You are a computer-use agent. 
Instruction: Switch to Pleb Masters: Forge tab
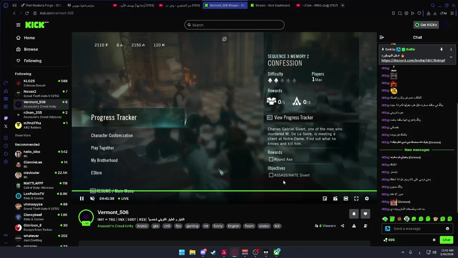pos(41,5)
